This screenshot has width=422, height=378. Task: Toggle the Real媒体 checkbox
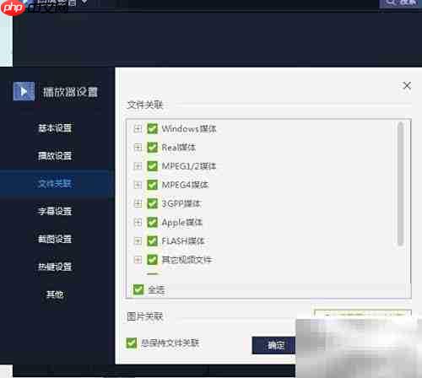[153, 147]
